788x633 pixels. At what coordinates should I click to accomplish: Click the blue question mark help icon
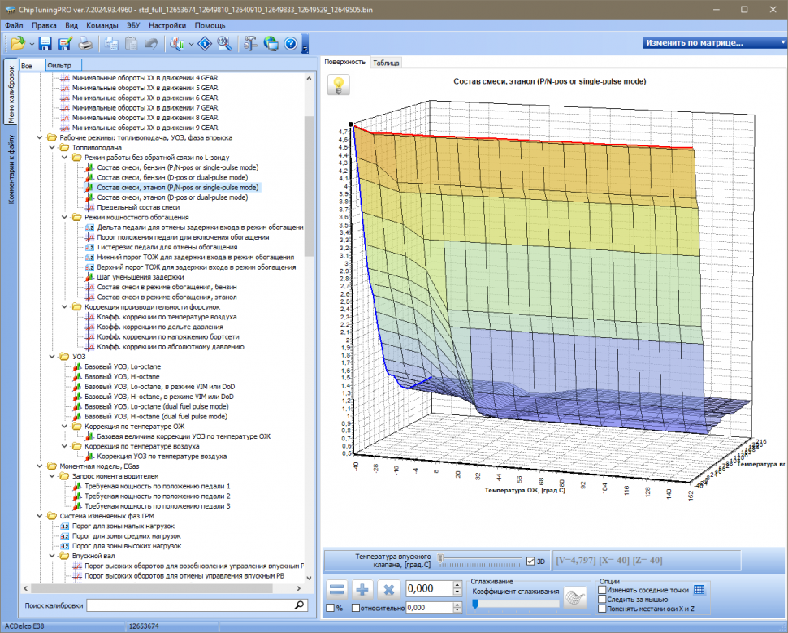[290, 43]
